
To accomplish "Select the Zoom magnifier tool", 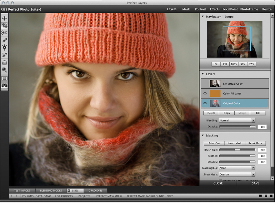I will pos(4,70).
